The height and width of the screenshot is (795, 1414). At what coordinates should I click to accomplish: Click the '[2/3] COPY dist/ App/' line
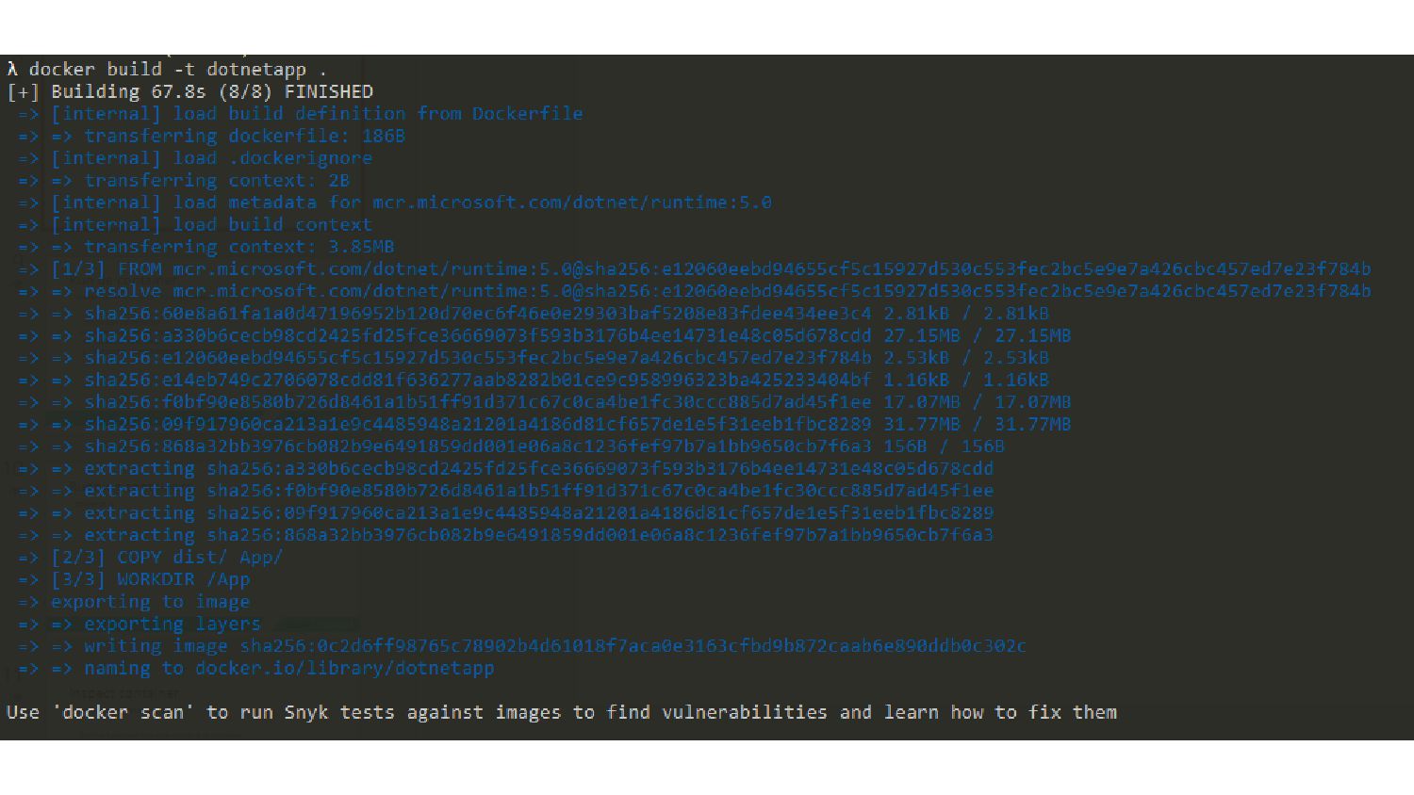pos(150,557)
